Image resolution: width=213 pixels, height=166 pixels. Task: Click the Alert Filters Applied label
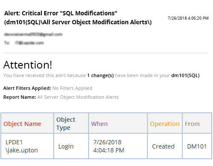click(27, 88)
